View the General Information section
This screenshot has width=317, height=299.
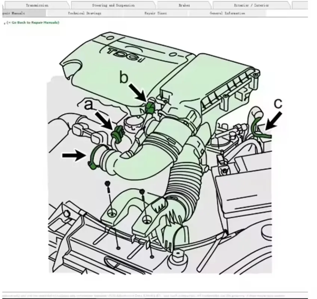pos(226,13)
